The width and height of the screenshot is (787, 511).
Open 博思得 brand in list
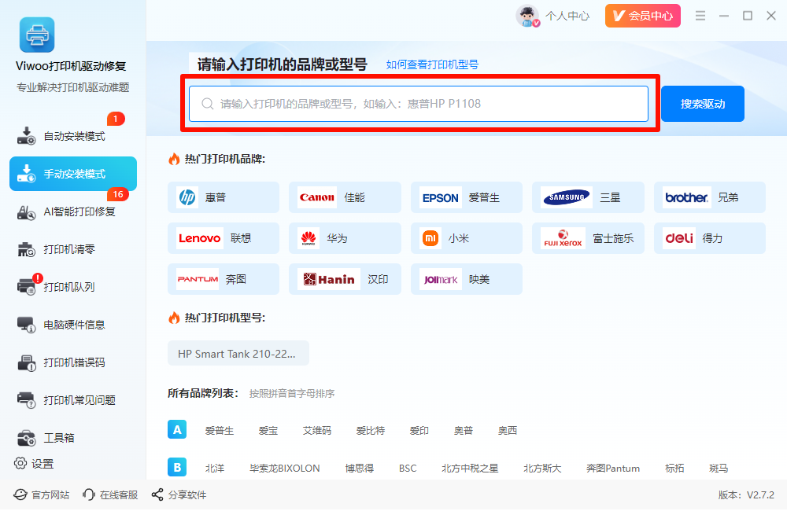(x=360, y=468)
